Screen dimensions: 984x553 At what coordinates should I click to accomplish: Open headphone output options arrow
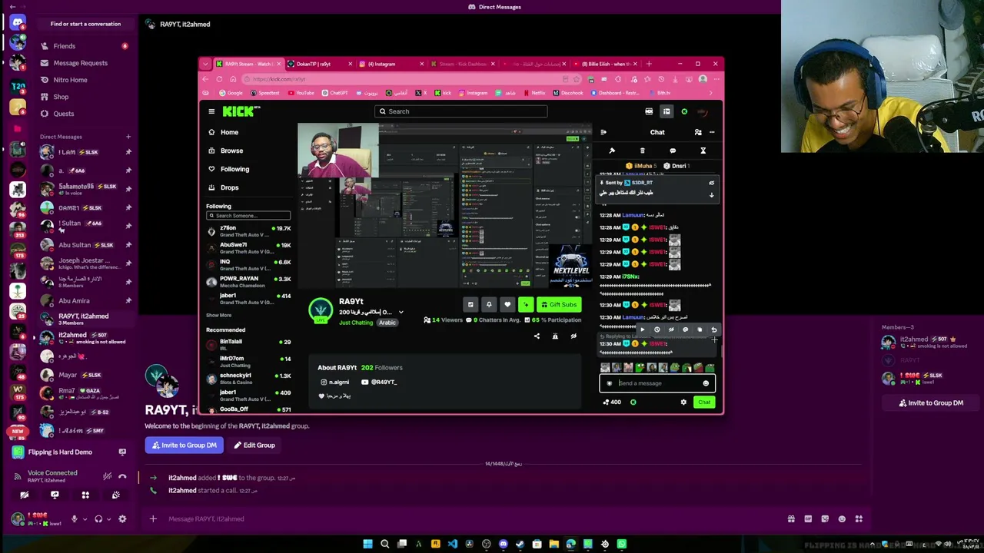click(x=108, y=519)
